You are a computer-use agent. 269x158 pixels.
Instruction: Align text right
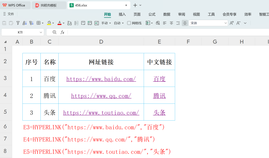(x=178, y=23)
